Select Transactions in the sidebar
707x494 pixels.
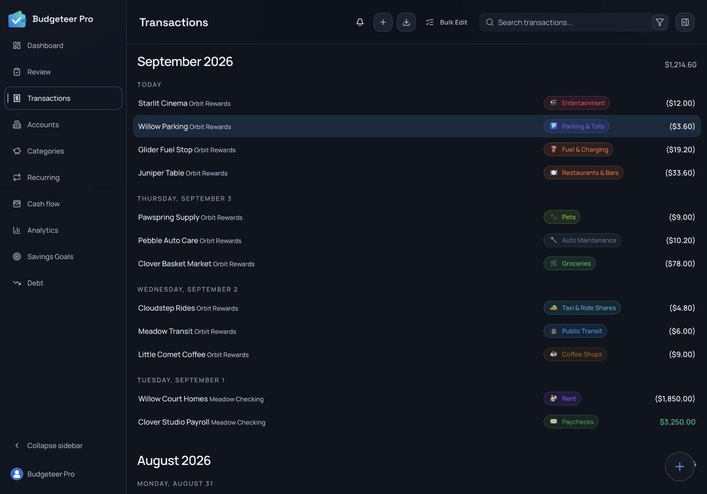pyautogui.click(x=63, y=98)
